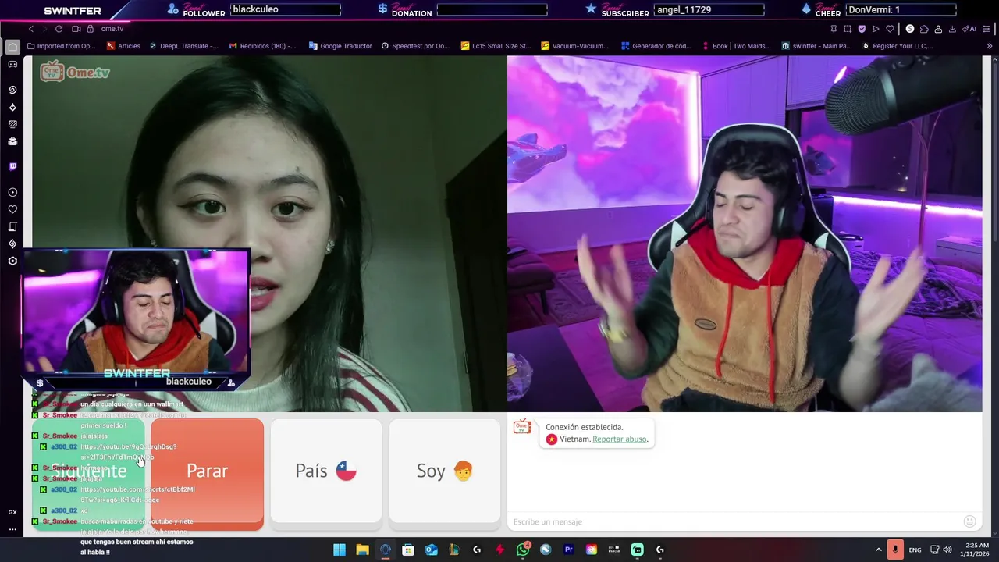Add page to favorites via heart toolbar icon
The height and width of the screenshot is (562, 999).
[889, 29]
